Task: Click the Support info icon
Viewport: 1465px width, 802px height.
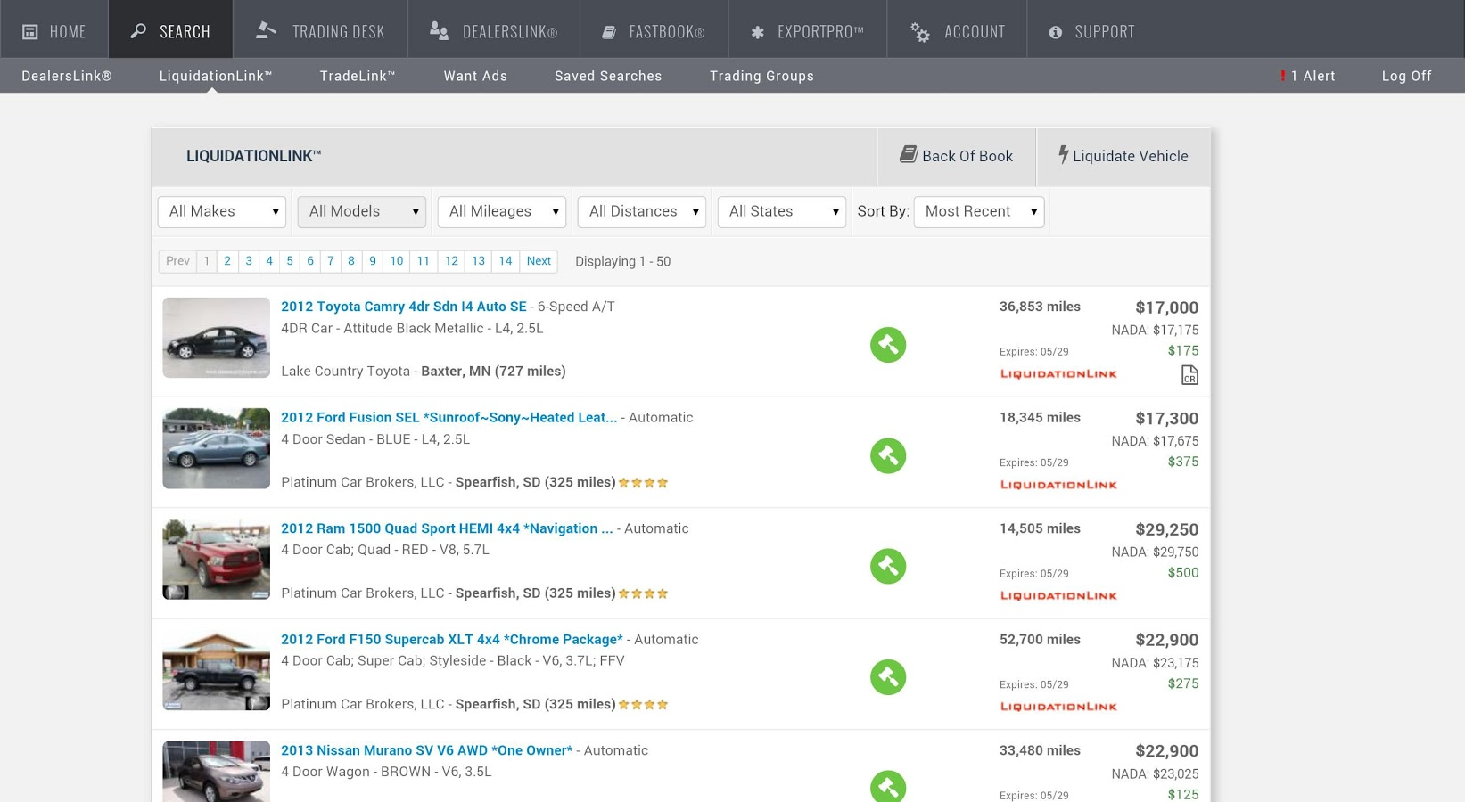Action: click(x=1056, y=32)
